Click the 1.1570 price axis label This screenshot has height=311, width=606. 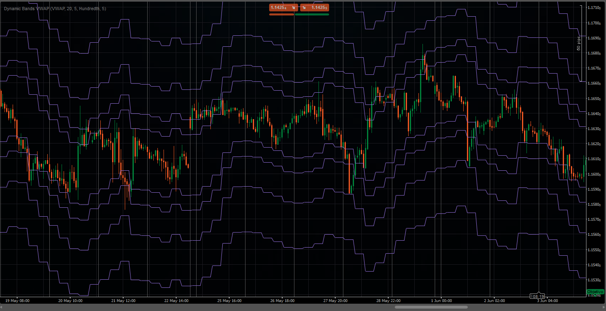click(594, 220)
